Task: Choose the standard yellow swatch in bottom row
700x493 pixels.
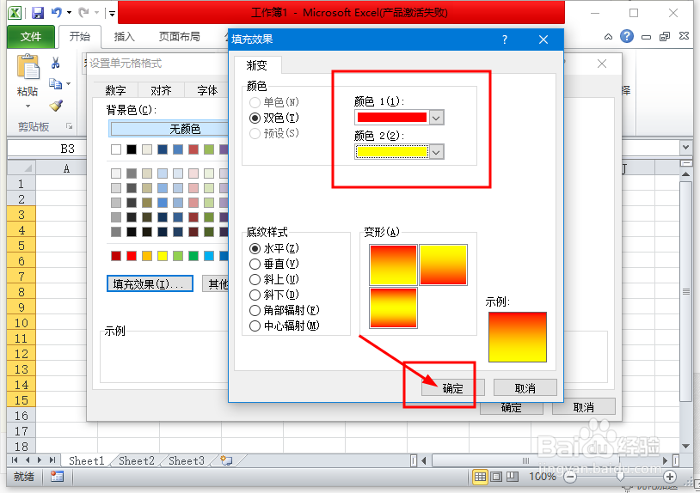Action: [x=163, y=256]
